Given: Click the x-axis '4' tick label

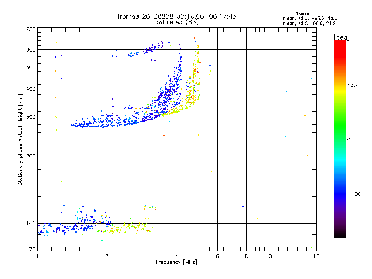Looking at the screenshot, I should coord(177,256).
